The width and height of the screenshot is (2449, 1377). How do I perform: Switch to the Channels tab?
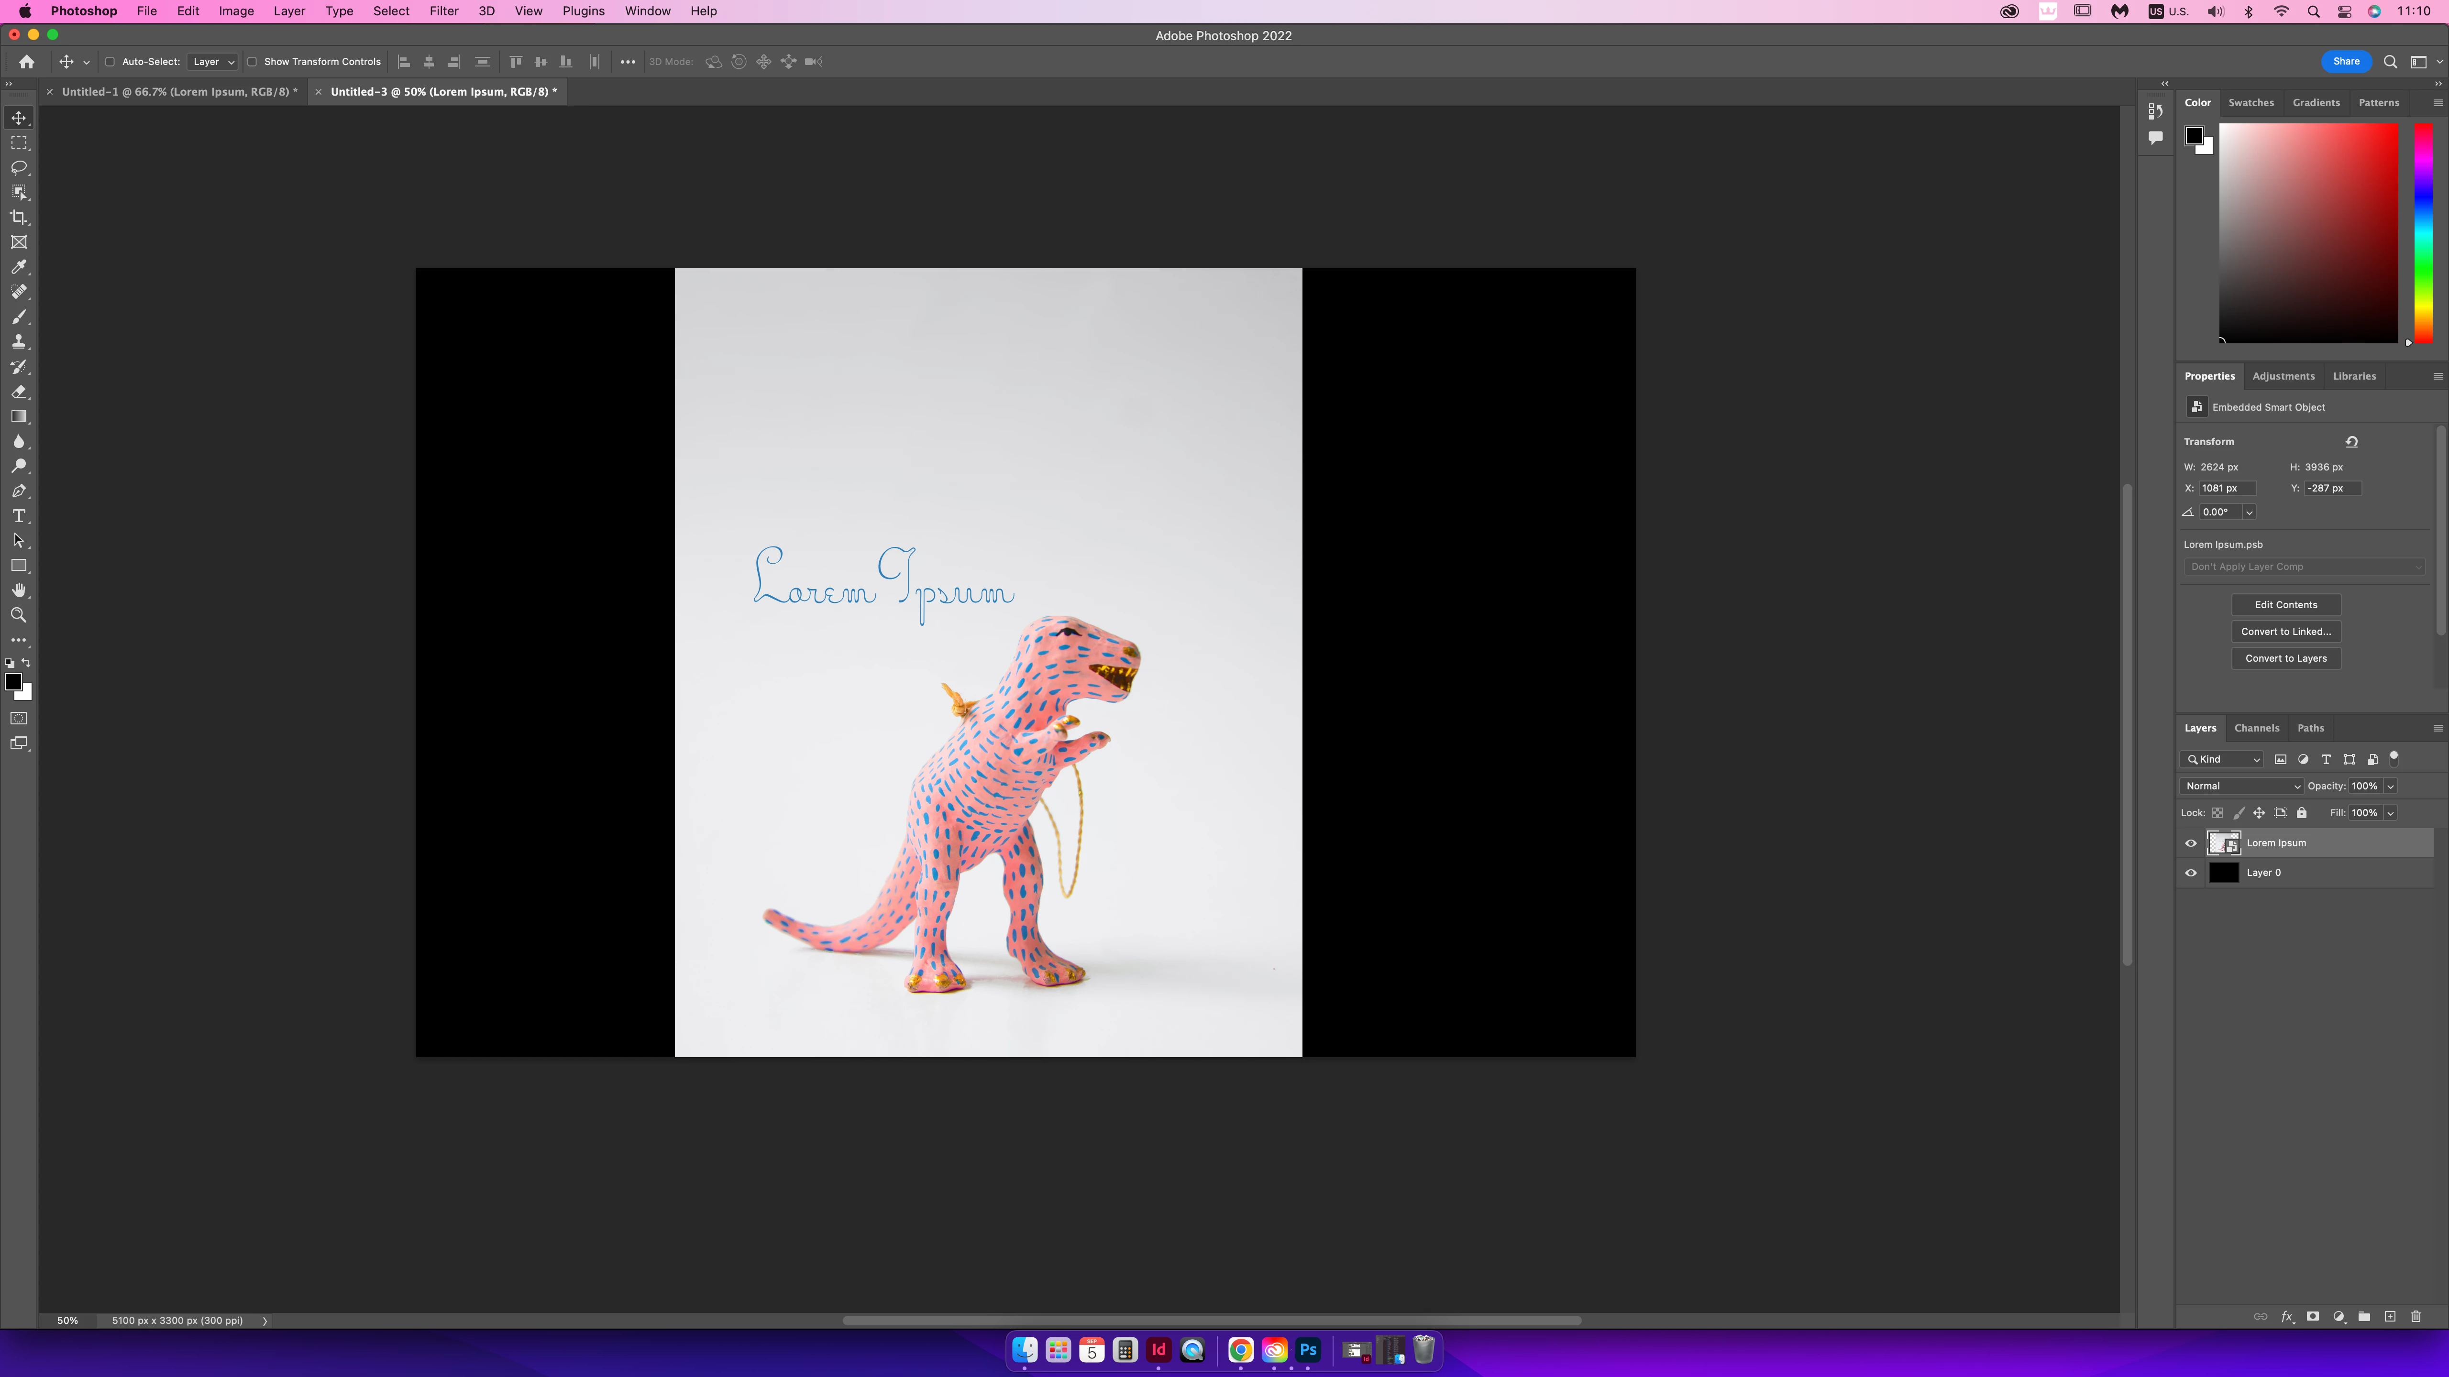click(2256, 728)
